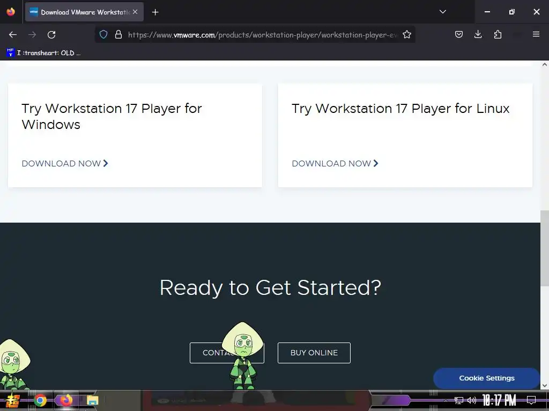The height and width of the screenshot is (411, 549).
Task: Switch to Firefox in the taskbar
Action: (x=65, y=400)
